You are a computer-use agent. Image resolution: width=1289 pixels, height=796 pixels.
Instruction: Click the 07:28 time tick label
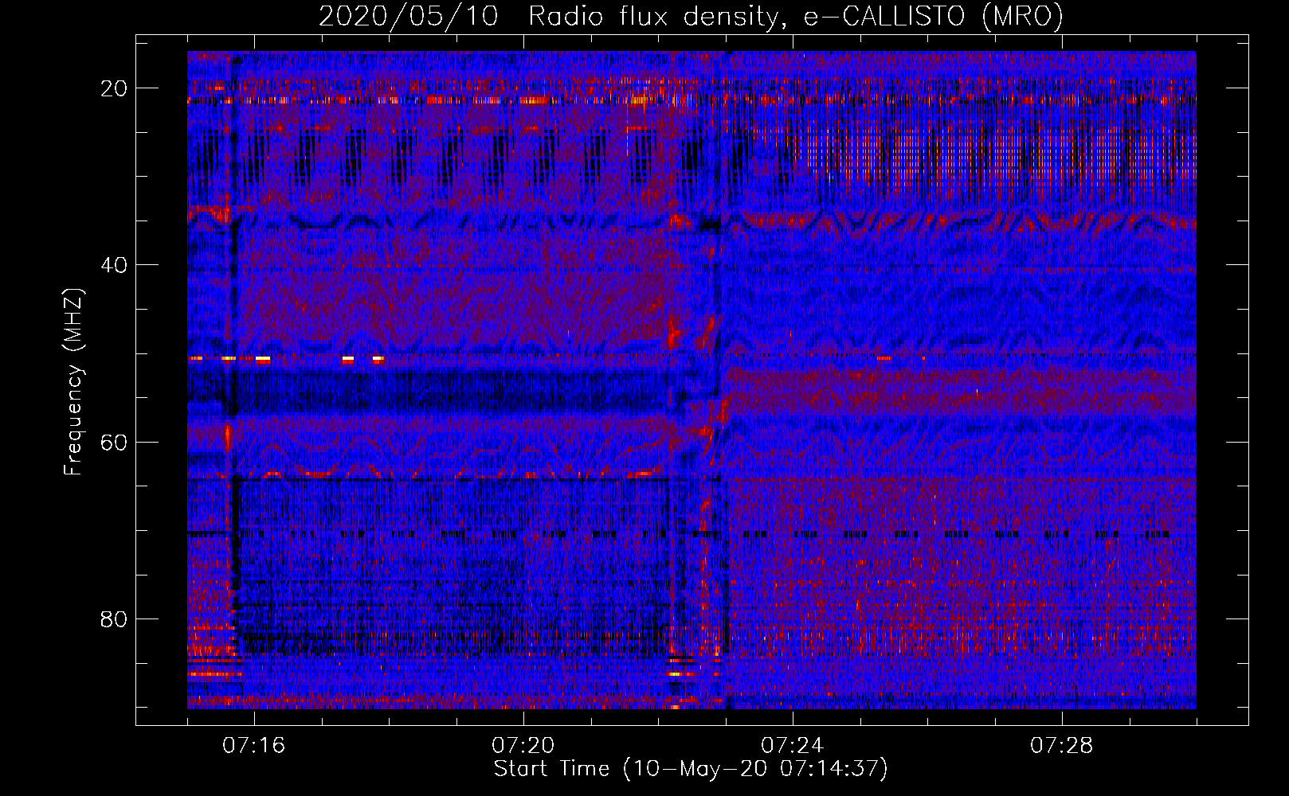1062,746
